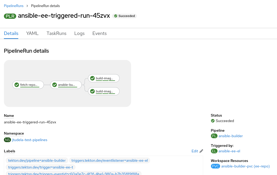
Task: Click the upper build-imag task checkmark
Action: coord(92,78)
